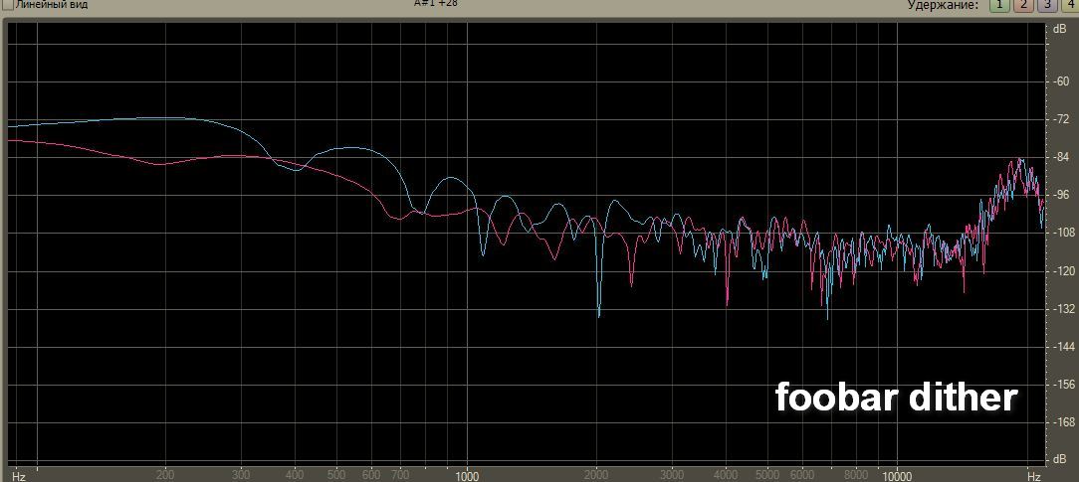Click hold button 1
The height and width of the screenshot is (482, 1079).
click(x=999, y=4)
